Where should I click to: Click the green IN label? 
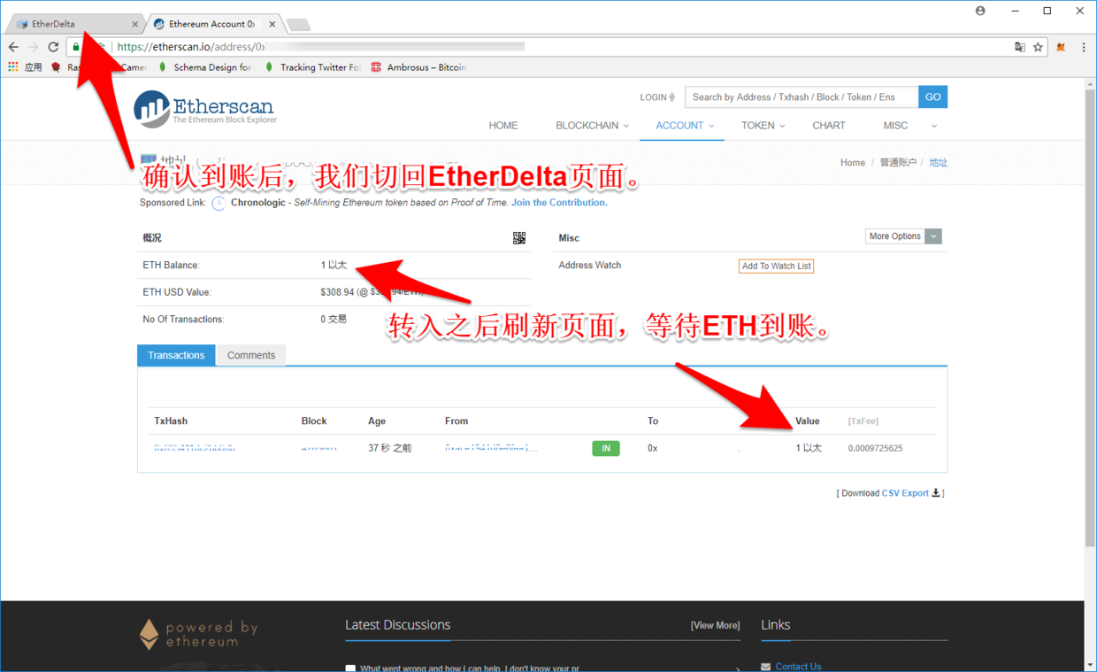[606, 449]
